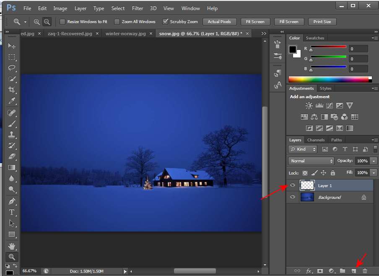Add a Brightness/Contrast adjustment
Viewport: 379px width, 276px height.
[x=309, y=106]
